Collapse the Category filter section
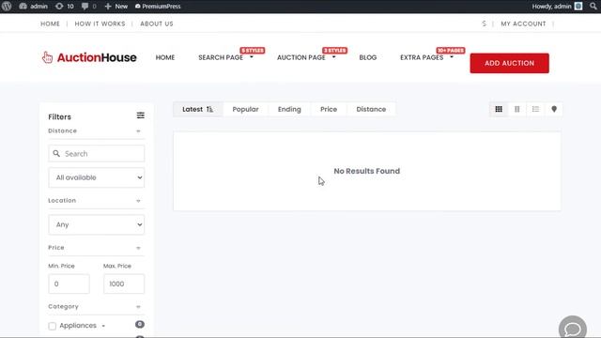The image size is (601, 338). click(x=138, y=307)
